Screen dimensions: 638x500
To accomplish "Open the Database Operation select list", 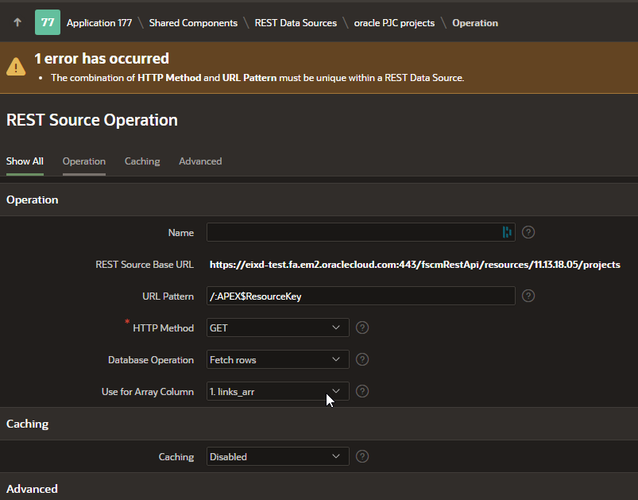I will 277,359.
